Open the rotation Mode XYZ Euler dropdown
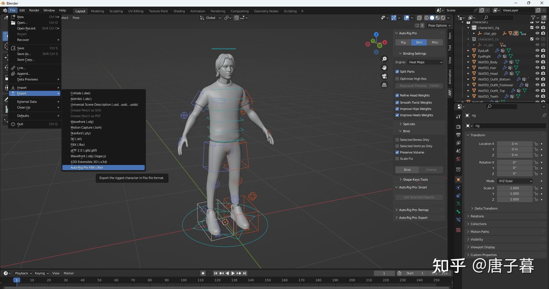The image size is (549, 289). point(515,181)
